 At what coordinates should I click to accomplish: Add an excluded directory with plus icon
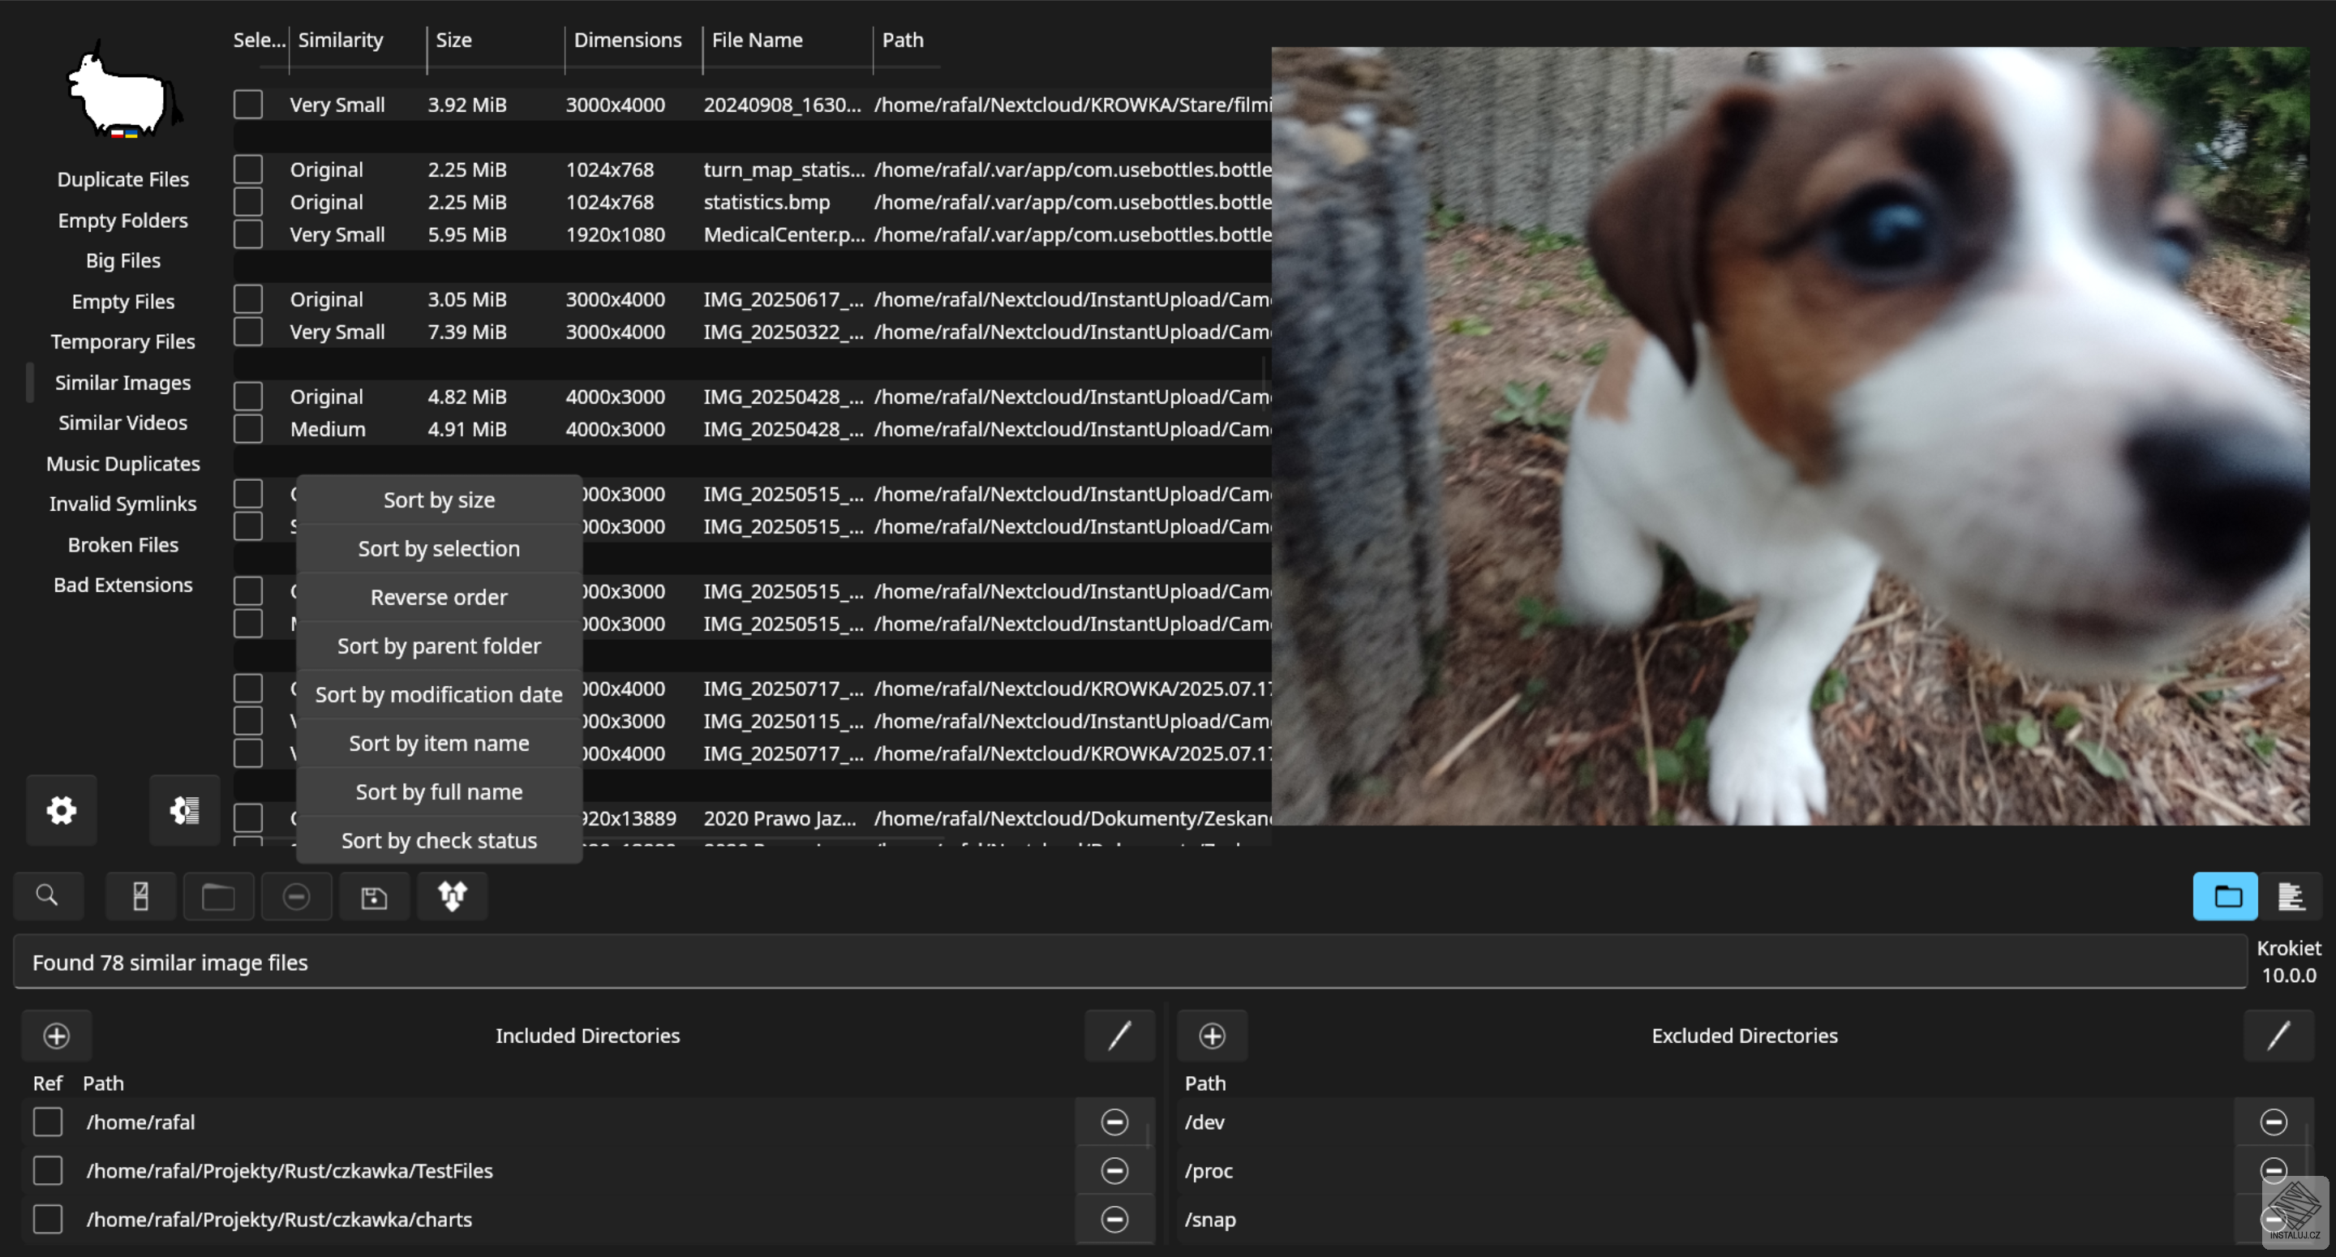1213,1036
